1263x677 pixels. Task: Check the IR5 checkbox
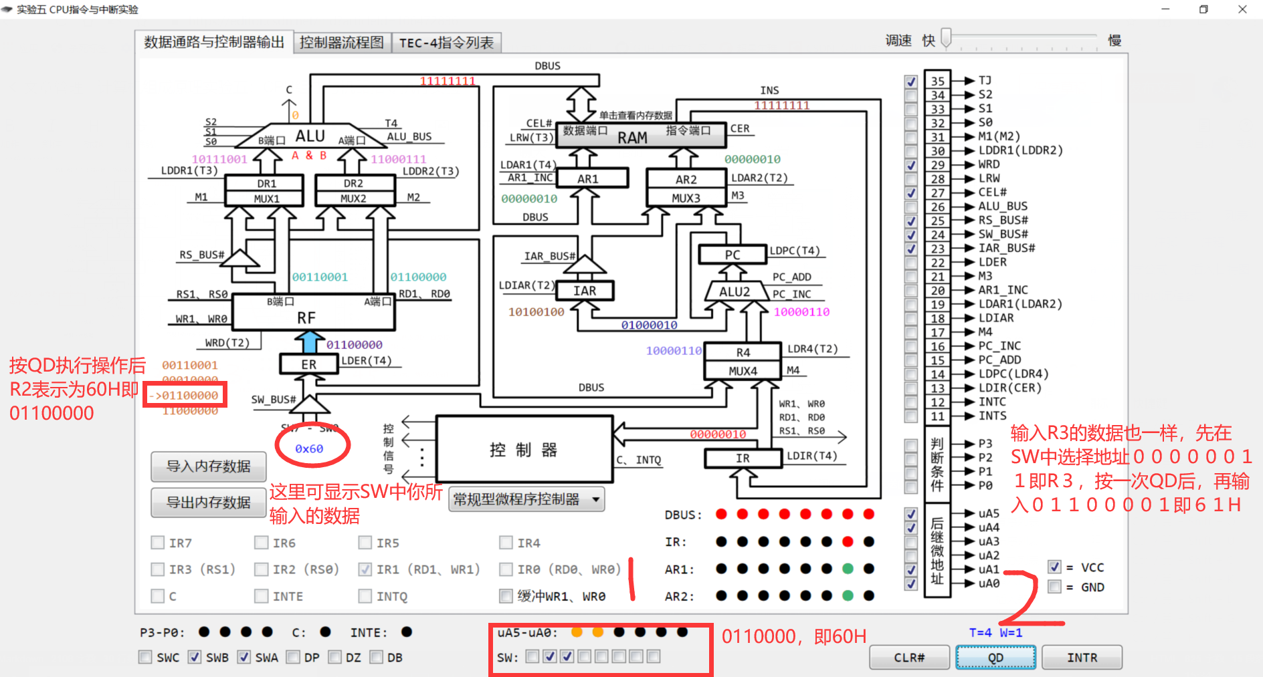point(365,543)
